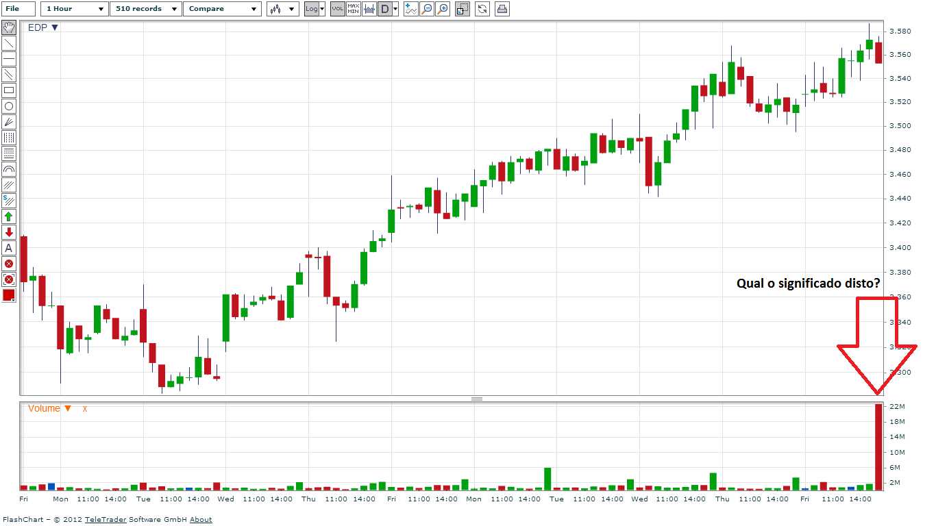
Task: Open the 1 Hour interval dropdown
Action: tap(74, 9)
